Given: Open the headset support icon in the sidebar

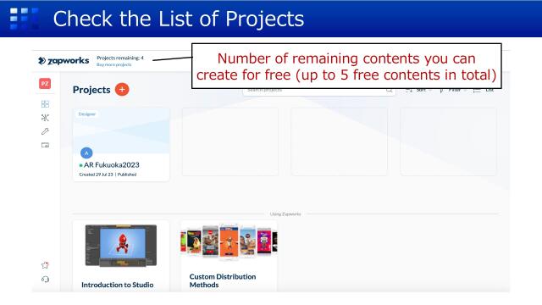Looking at the screenshot, I should 45,280.
